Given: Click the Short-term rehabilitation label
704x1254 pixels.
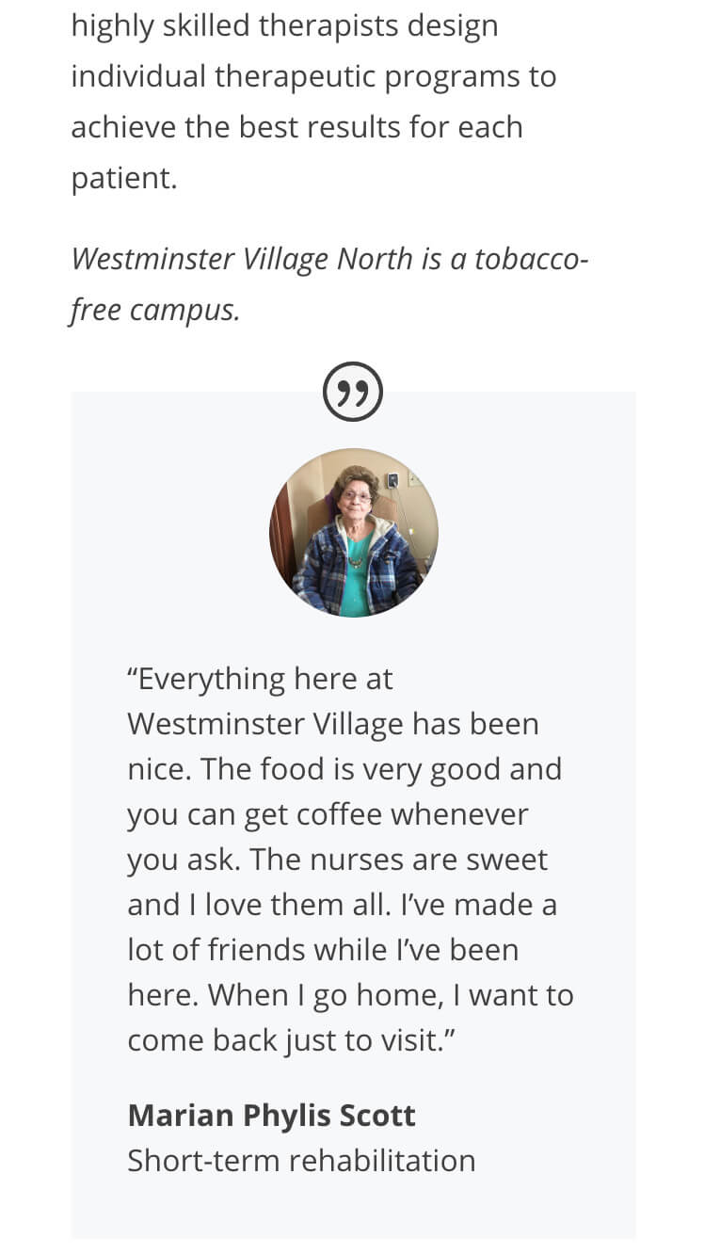Looking at the screenshot, I should 301,1160.
